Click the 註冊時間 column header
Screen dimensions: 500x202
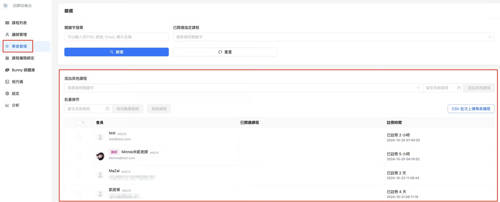click(x=394, y=122)
